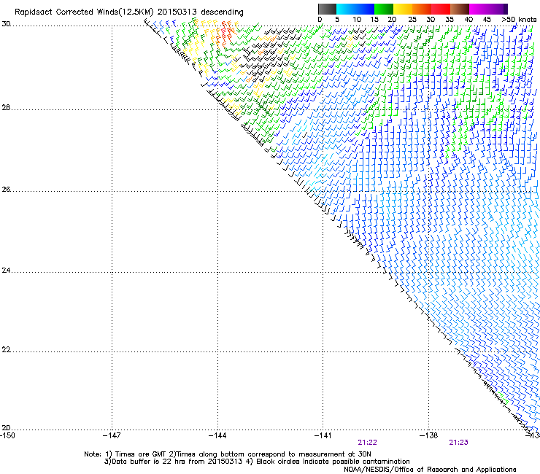Click the longitude label '-147'

pos(112,435)
